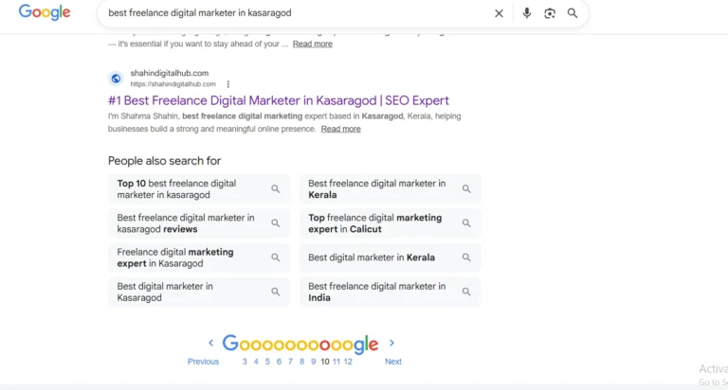Open #1 Best Freelance Digital Marketer result

click(x=279, y=100)
